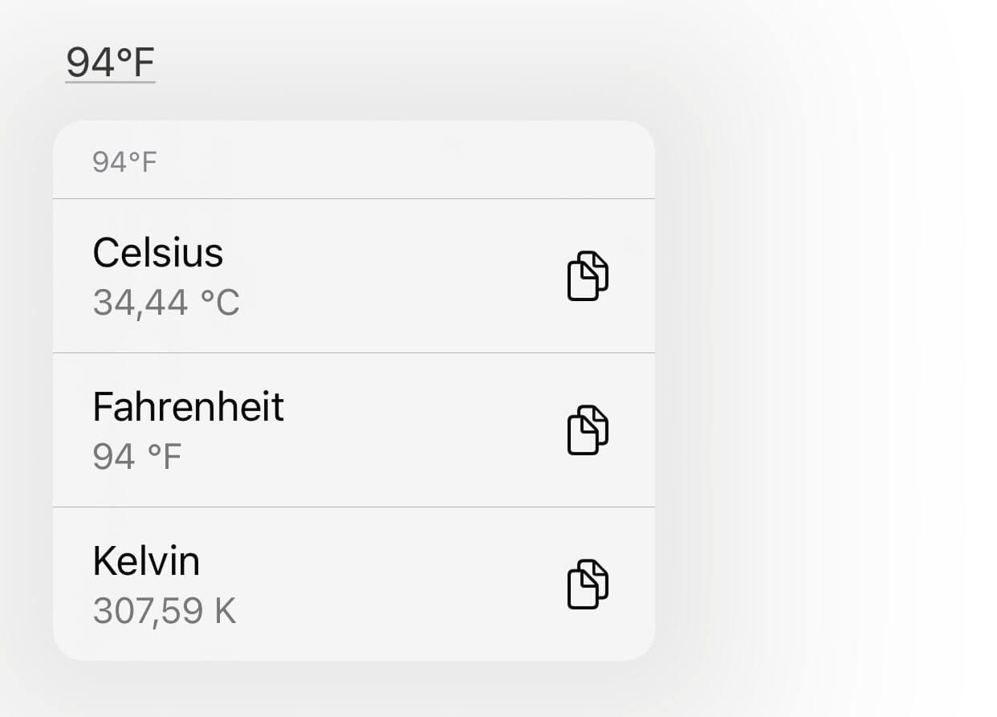Click the copy icon beside 307,59 K
This screenshot has width=997, height=717.
[x=588, y=585]
